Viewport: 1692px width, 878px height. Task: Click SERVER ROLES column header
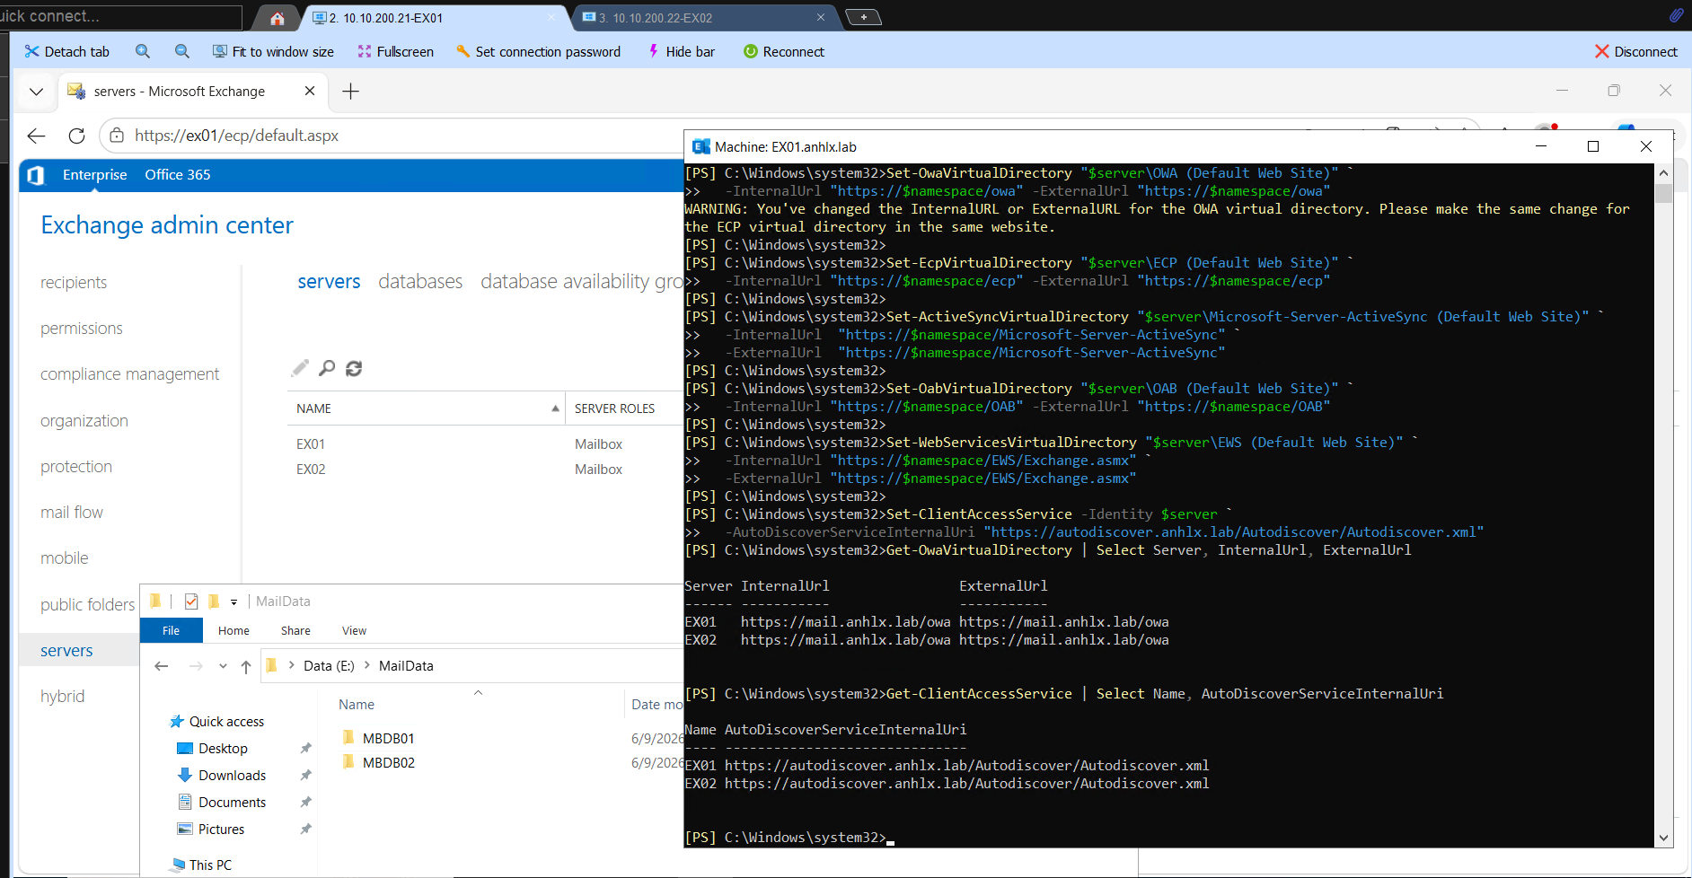pos(615,408)
